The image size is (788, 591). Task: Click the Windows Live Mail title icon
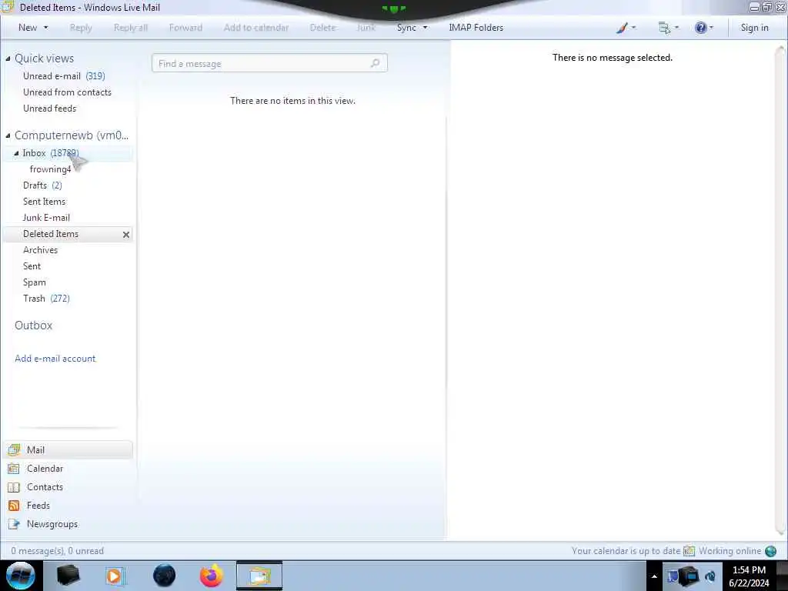[7, 7]
